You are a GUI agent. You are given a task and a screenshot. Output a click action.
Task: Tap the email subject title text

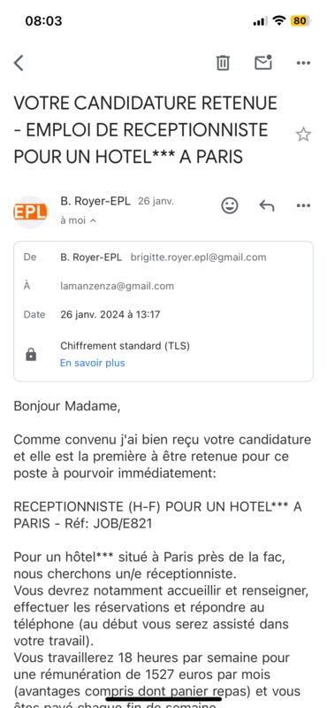pos(145,130)
